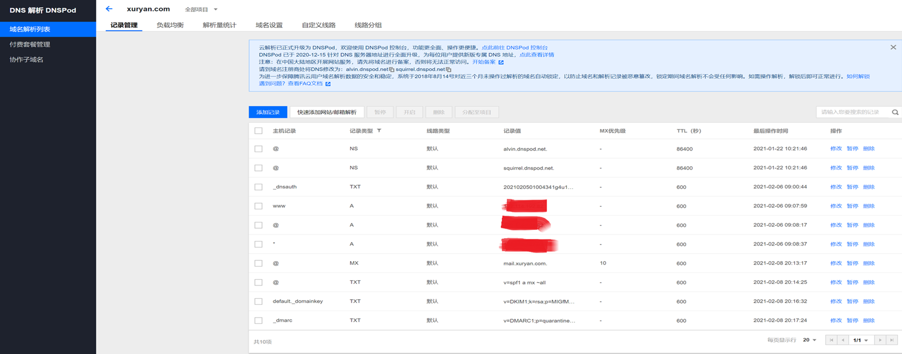902x354 pixels.
Task: Check the MX mail.xuryan.com record
Action: pos(259,263)
